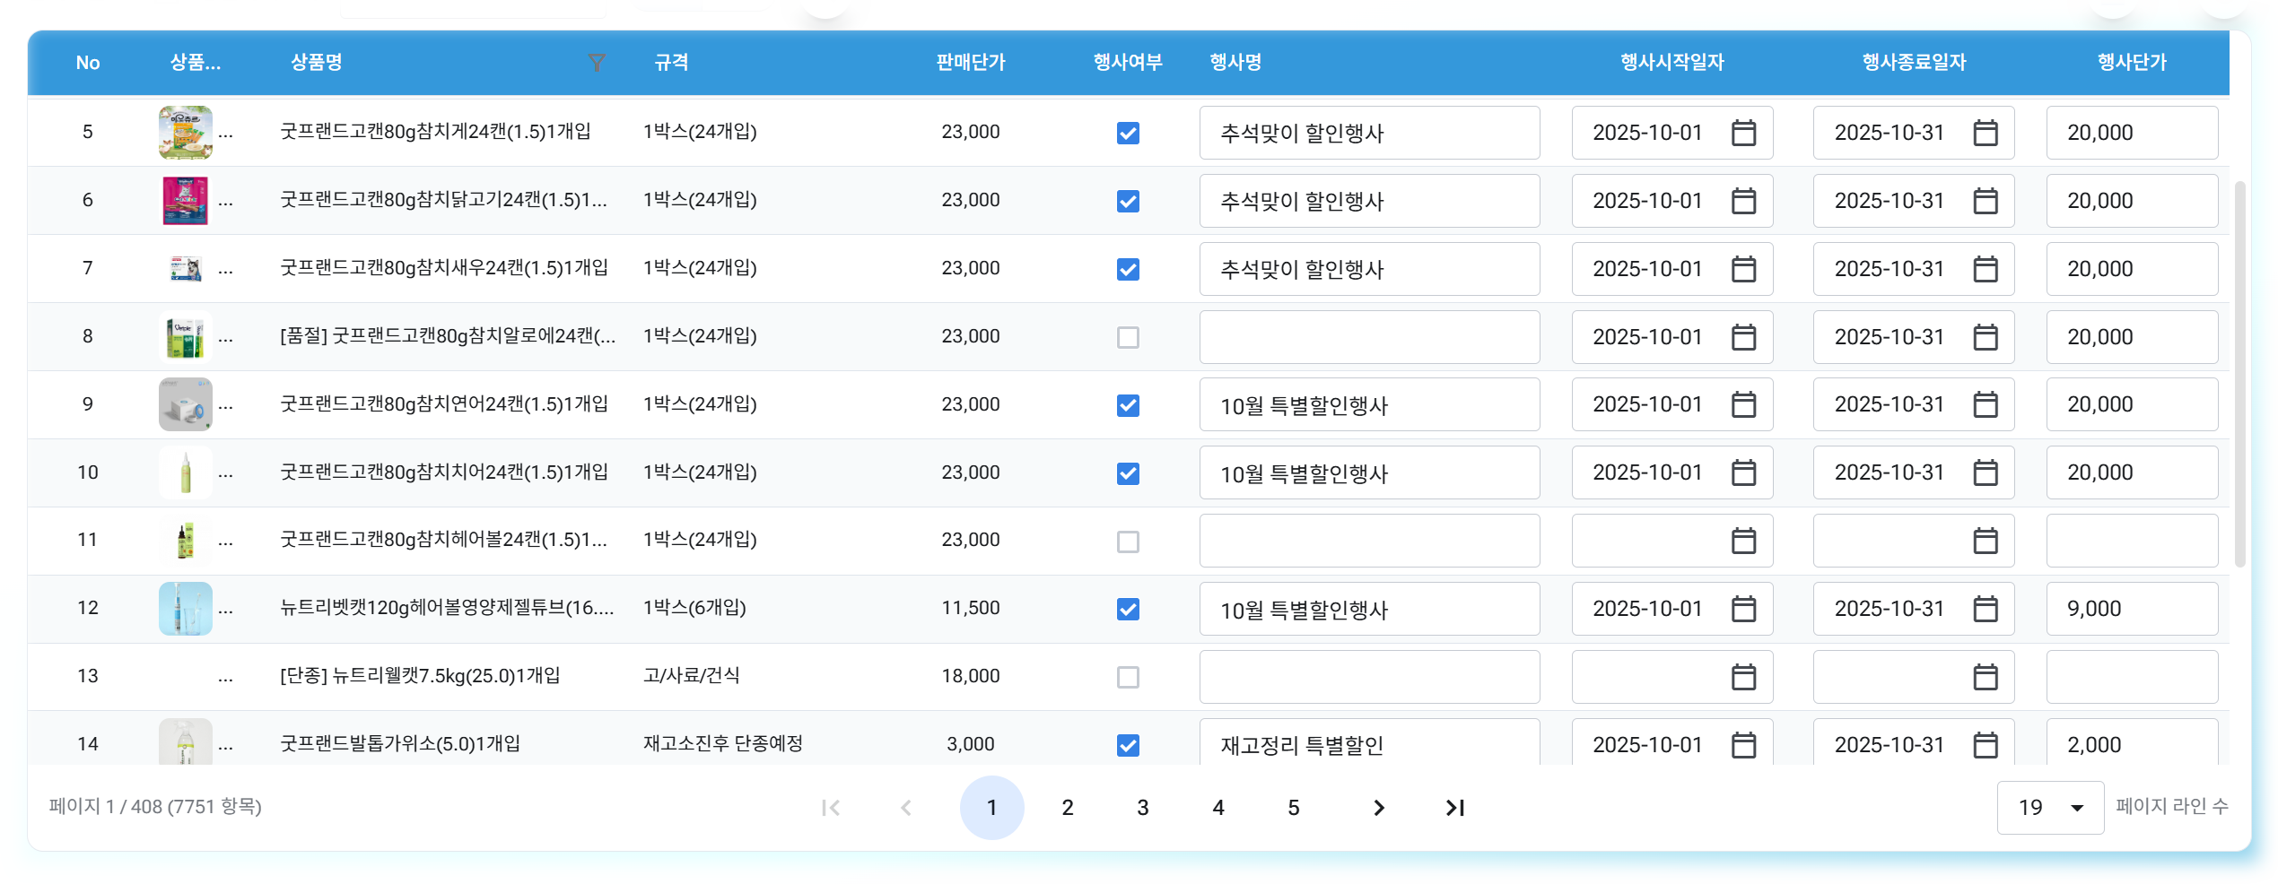This screenshot has width=2278, height=884.
Task: Click the filter icon in 상품명 column header
Action: (x=596, y=62)
